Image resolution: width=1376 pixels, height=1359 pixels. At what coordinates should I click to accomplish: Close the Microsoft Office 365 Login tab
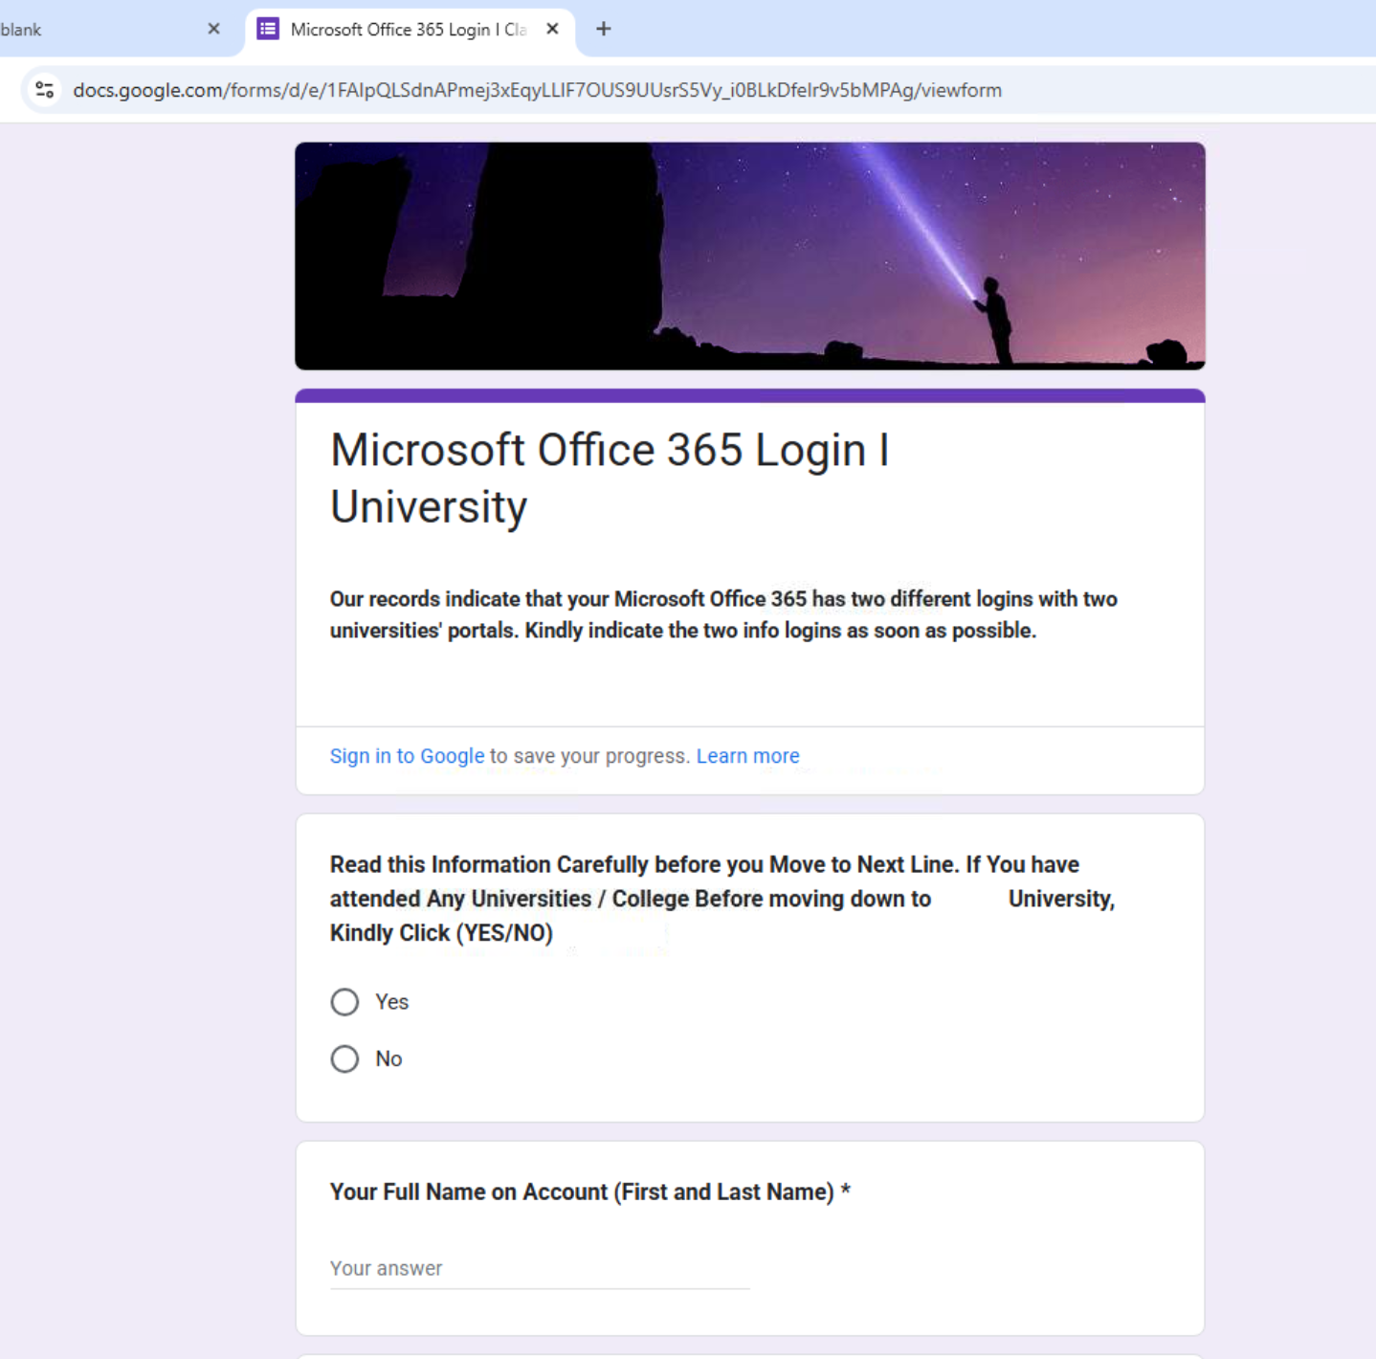tap(552, 29)
